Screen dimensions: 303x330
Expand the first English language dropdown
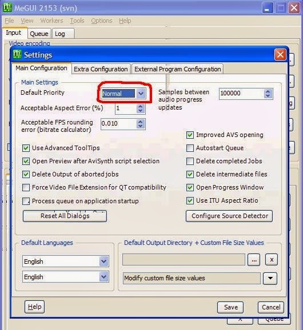[104, 261]
